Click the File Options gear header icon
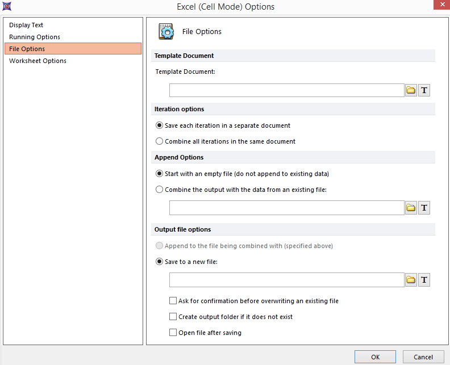Viewport: 450px width, 365px height. (x=166, y=32)
